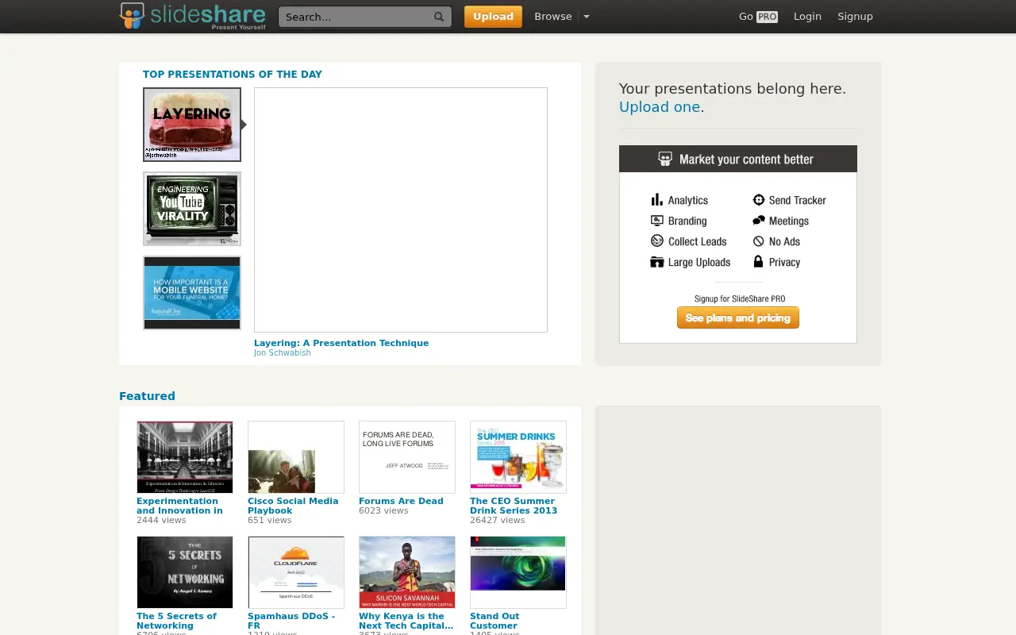The width and height of the screenshot is (1016, 635).
Task: Click the Branding icon
Action: [x=656, y=221]
